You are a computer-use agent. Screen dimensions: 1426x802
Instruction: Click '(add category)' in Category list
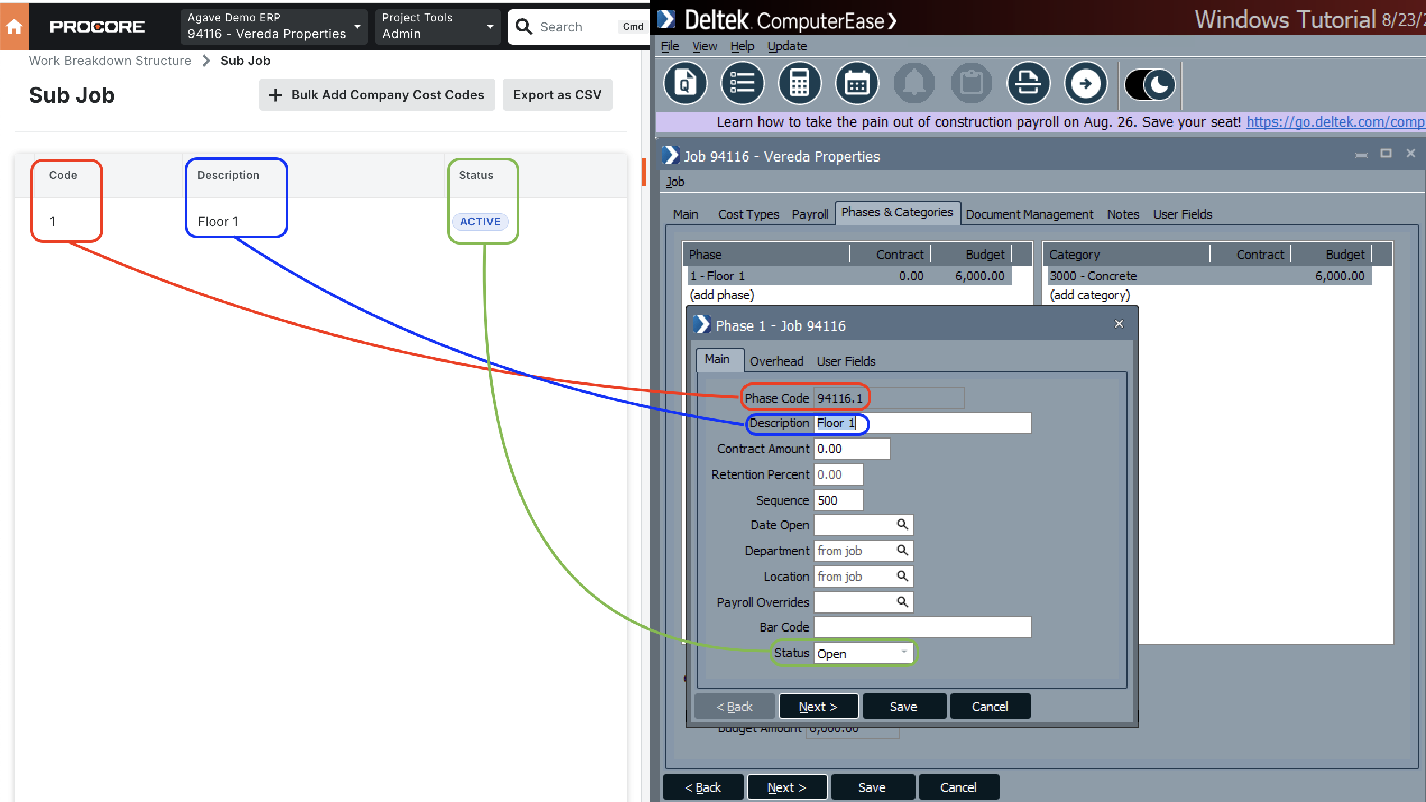(x=1089, y=295)
